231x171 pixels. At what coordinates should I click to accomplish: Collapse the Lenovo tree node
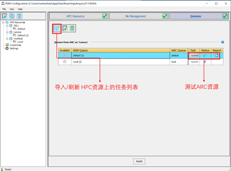pyautogui.click(x=7, y=32)
